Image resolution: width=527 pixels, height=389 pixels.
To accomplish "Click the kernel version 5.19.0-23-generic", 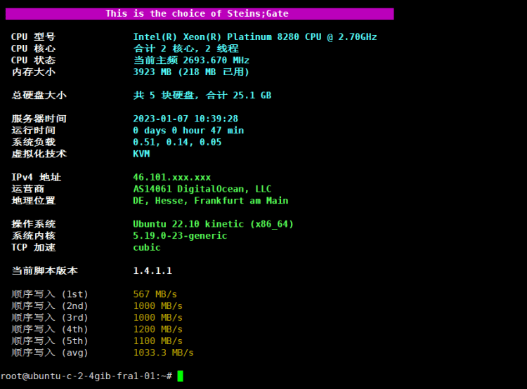I will pos(180,236).
